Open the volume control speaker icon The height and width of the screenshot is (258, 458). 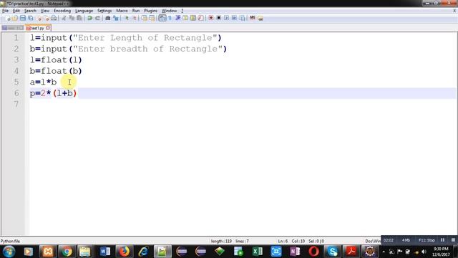coord(424,252)
